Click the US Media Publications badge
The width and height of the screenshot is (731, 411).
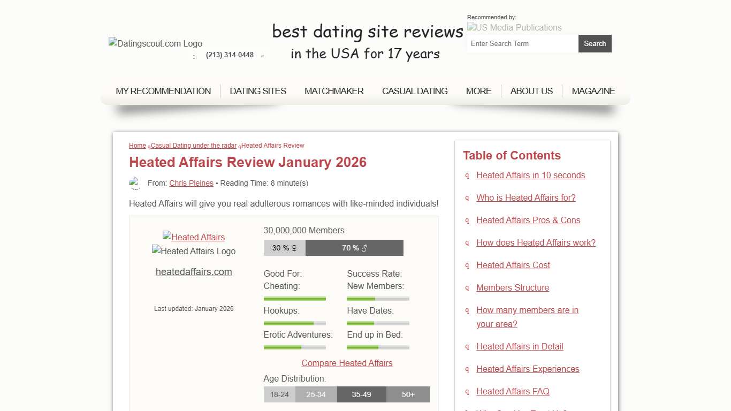(514, 27)
